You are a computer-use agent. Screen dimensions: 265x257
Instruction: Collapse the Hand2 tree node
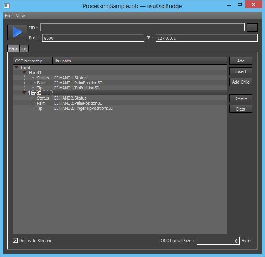[24, 93]
